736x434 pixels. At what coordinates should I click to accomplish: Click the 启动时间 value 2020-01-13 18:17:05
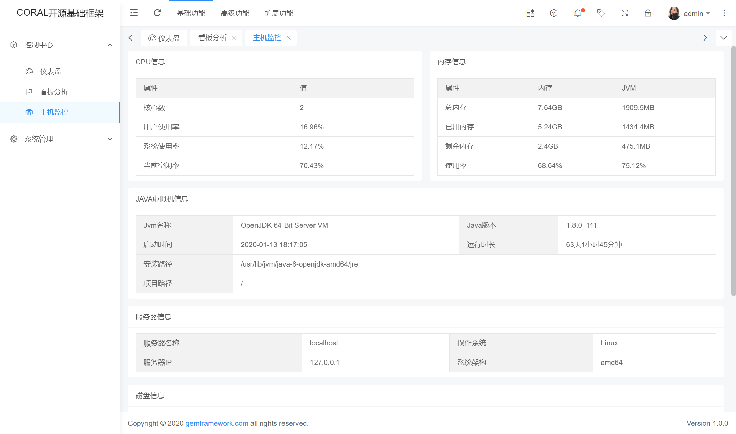tap(274, 245)
